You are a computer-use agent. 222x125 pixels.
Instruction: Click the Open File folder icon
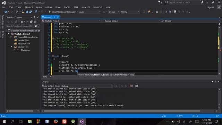click(23, 12)
